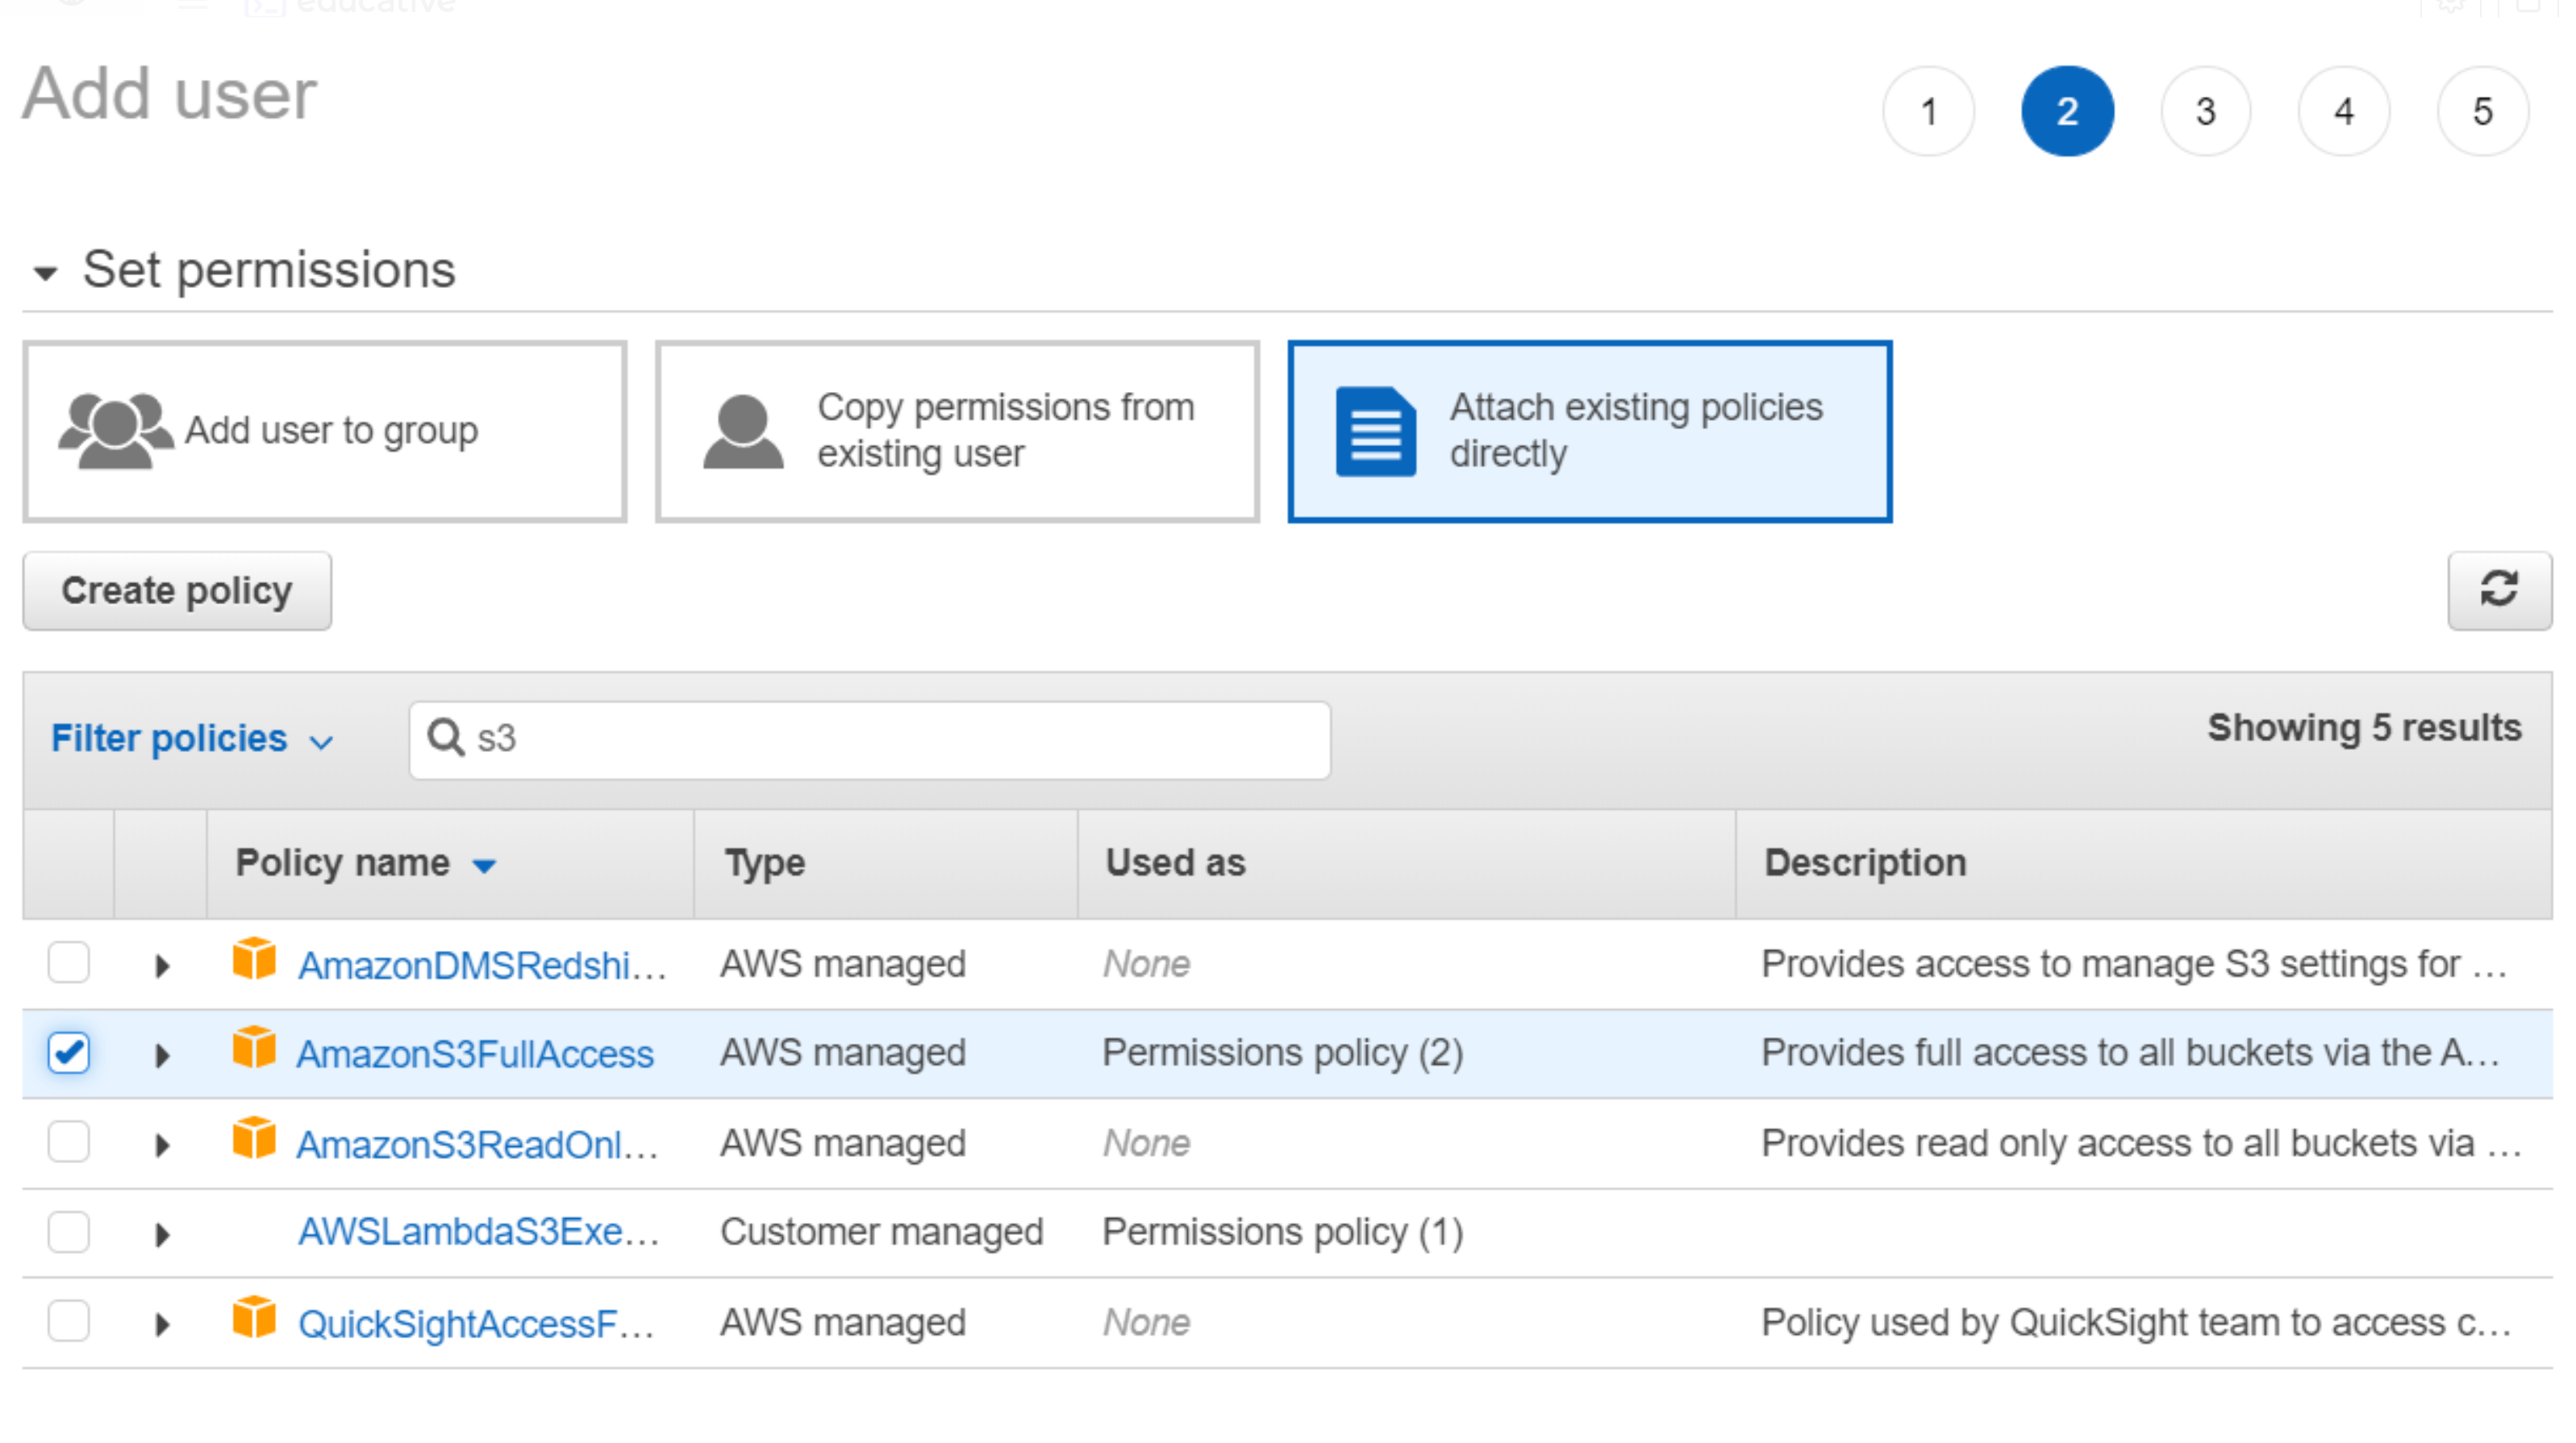Expand the AmazonS3FullAccess policy row
The image size is (2576, 1443).
tap(162, 1055)
